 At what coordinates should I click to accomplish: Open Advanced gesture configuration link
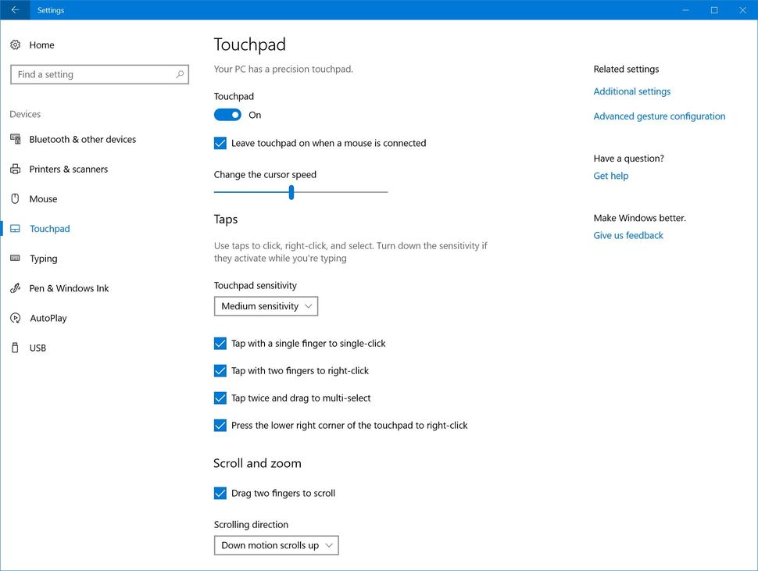tap(659, 116)
